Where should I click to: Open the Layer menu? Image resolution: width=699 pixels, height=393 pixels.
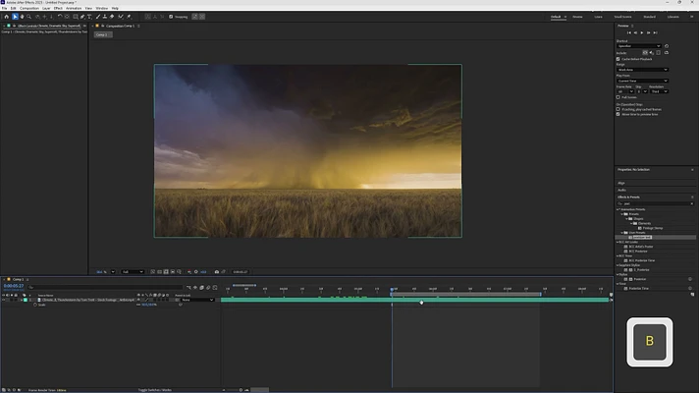click(46, 8)
